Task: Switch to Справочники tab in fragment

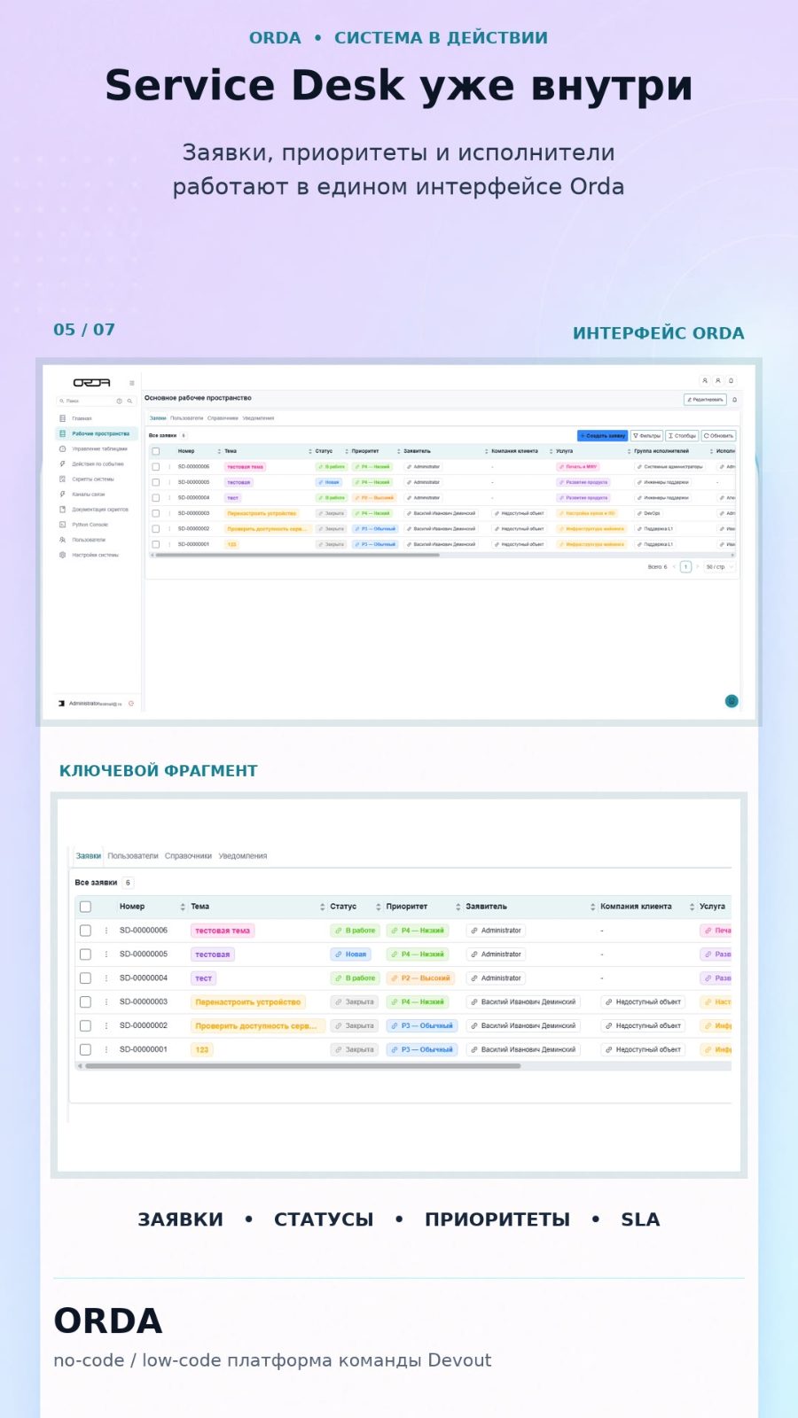Action: point(188,856)
